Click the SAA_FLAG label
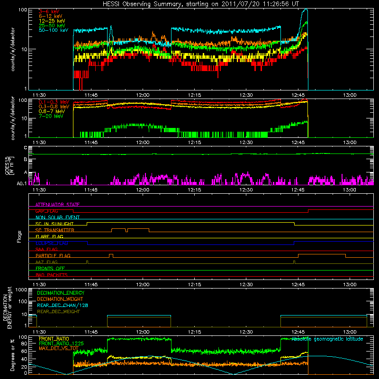This screenshot has width=379, height=379. tap(46, 249)
